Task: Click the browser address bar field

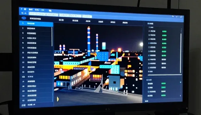Action: point(44,14)
